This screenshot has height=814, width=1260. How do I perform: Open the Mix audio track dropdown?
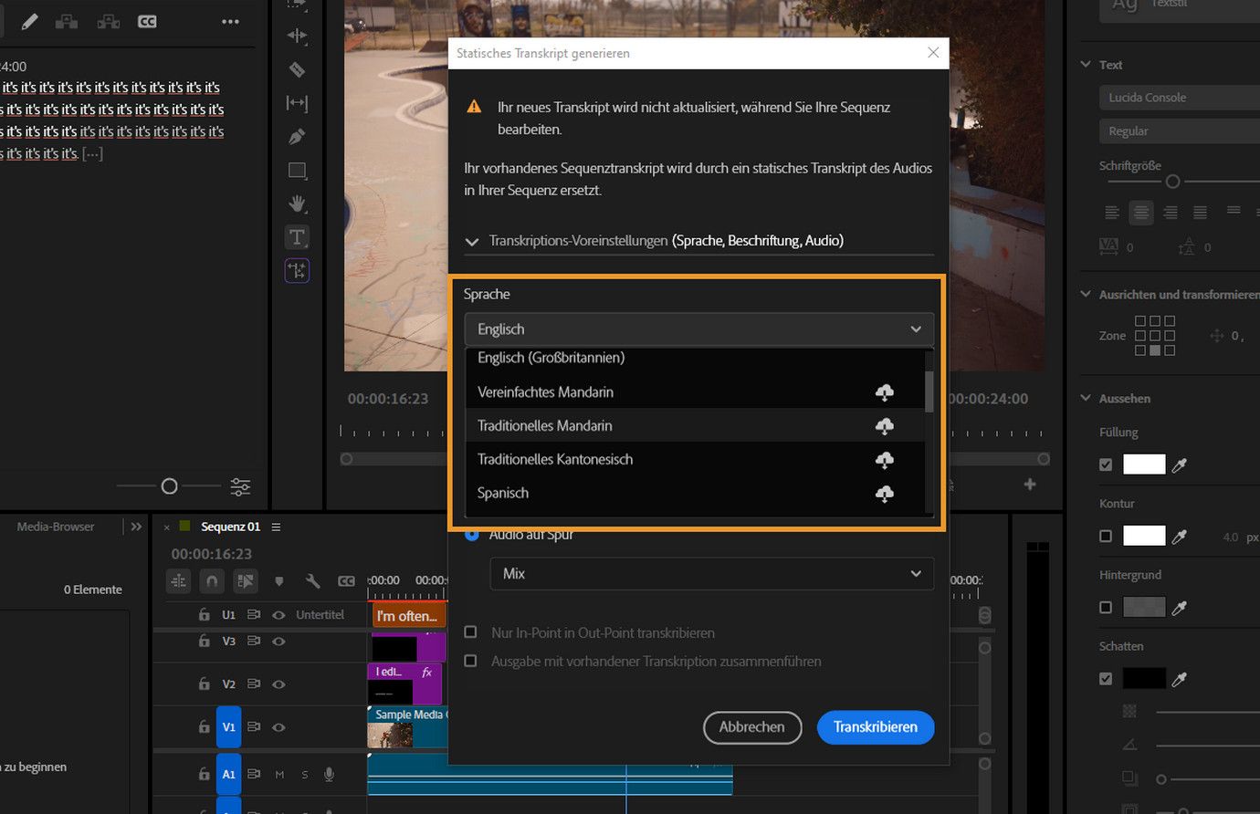pyautogui.click(x=711, y=574)
